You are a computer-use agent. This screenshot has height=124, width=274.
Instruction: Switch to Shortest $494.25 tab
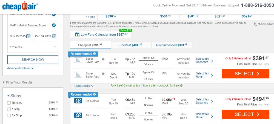coord(131,45)
